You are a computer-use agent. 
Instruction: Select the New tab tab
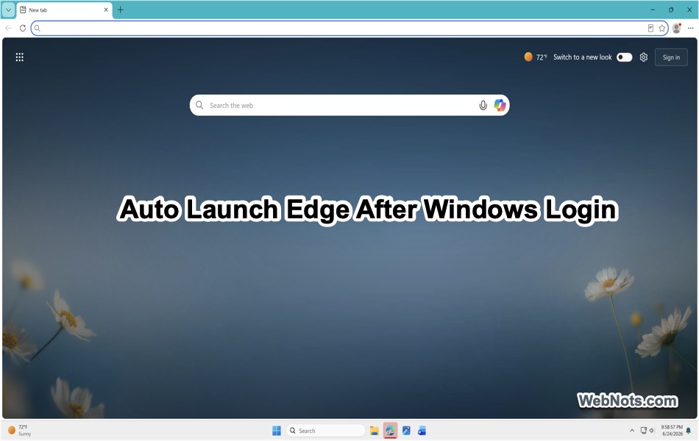[64, 10]
